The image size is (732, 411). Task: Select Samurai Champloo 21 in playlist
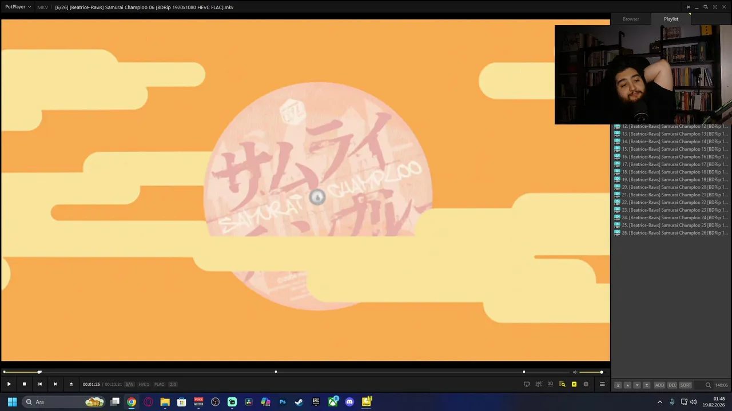(670, 195)
